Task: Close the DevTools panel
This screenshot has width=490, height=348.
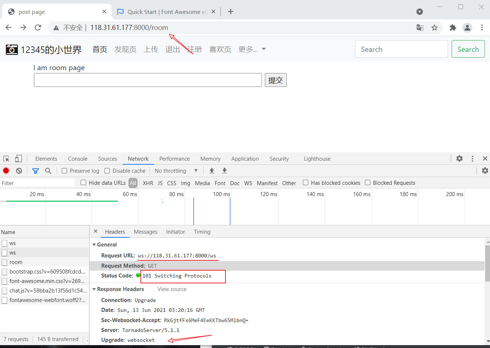Action: 485,158
